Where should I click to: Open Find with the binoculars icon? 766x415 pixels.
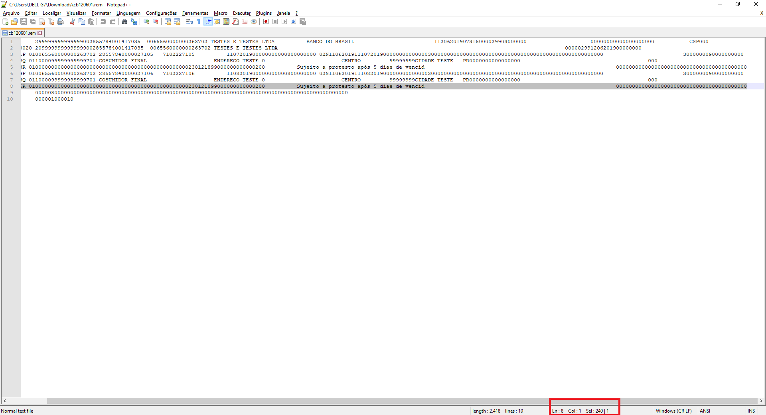tap(125, 22)
